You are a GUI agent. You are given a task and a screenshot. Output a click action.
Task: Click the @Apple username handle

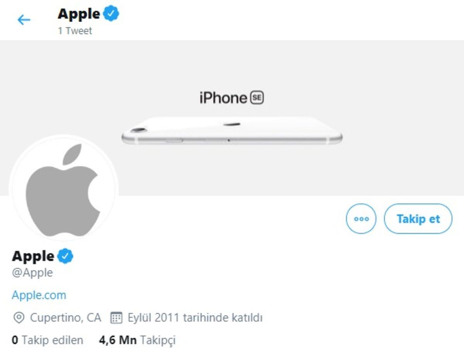[33, 273]
